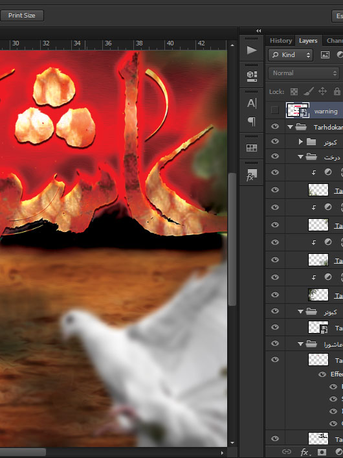Collapse the عاشورا group triangle
The height and width of the screenshot is (458, 343).
[301, 345]
